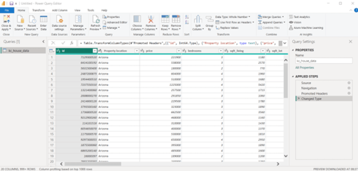Open the Advanced Editor

(x=115, y=22)
